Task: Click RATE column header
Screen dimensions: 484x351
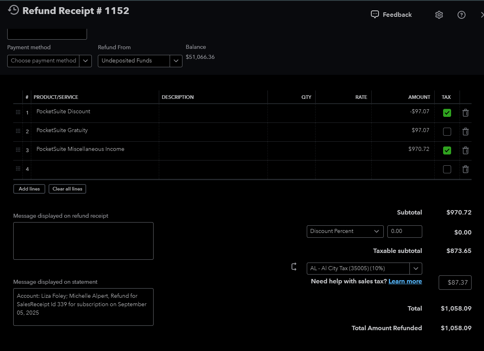Action: point(361,97)
